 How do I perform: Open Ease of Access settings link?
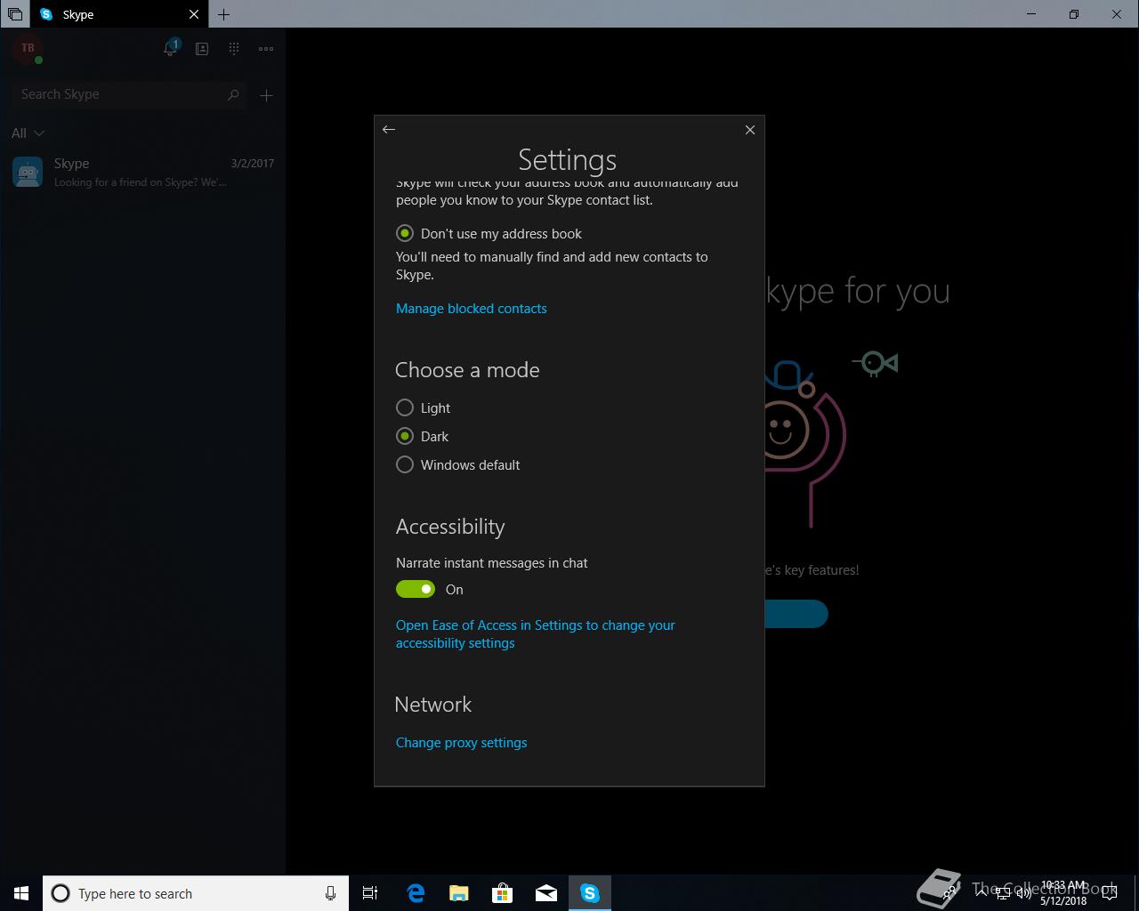coord(536,634)
